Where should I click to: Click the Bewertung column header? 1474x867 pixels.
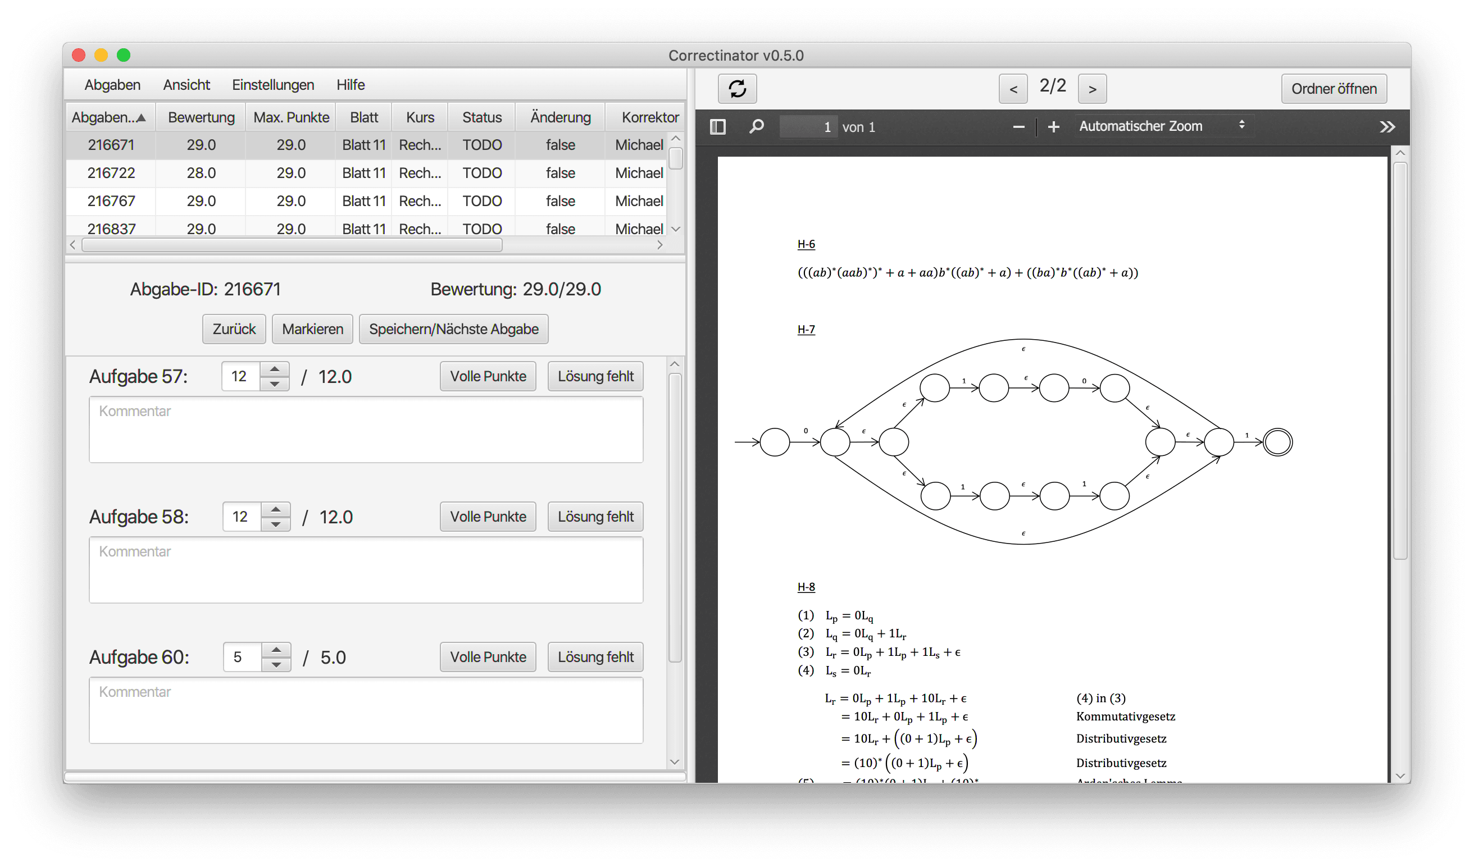tap(201, 117)
